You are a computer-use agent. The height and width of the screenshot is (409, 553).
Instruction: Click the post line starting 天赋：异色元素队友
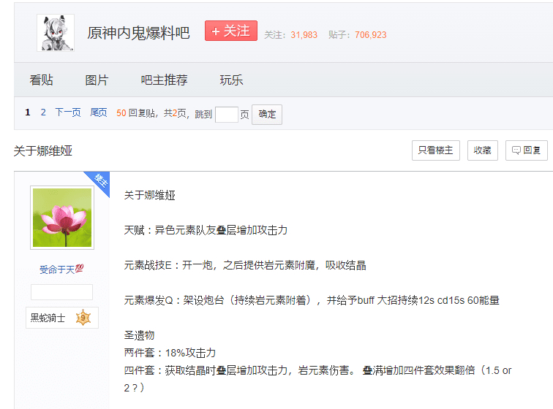206,230
